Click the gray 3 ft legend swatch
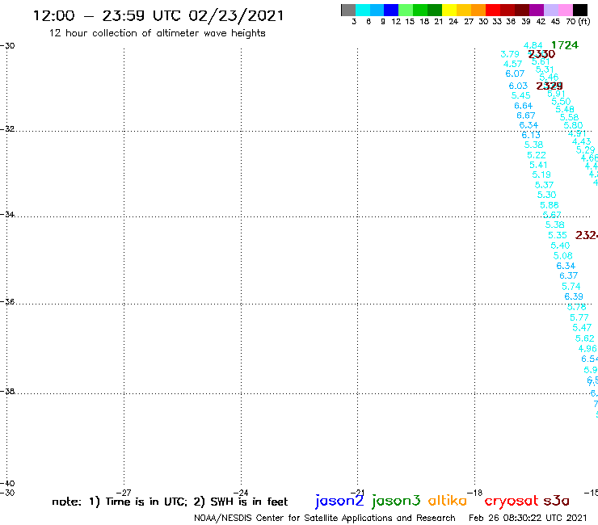The height and width of the screenshot is (525, 598). click(x=348, y=10)
